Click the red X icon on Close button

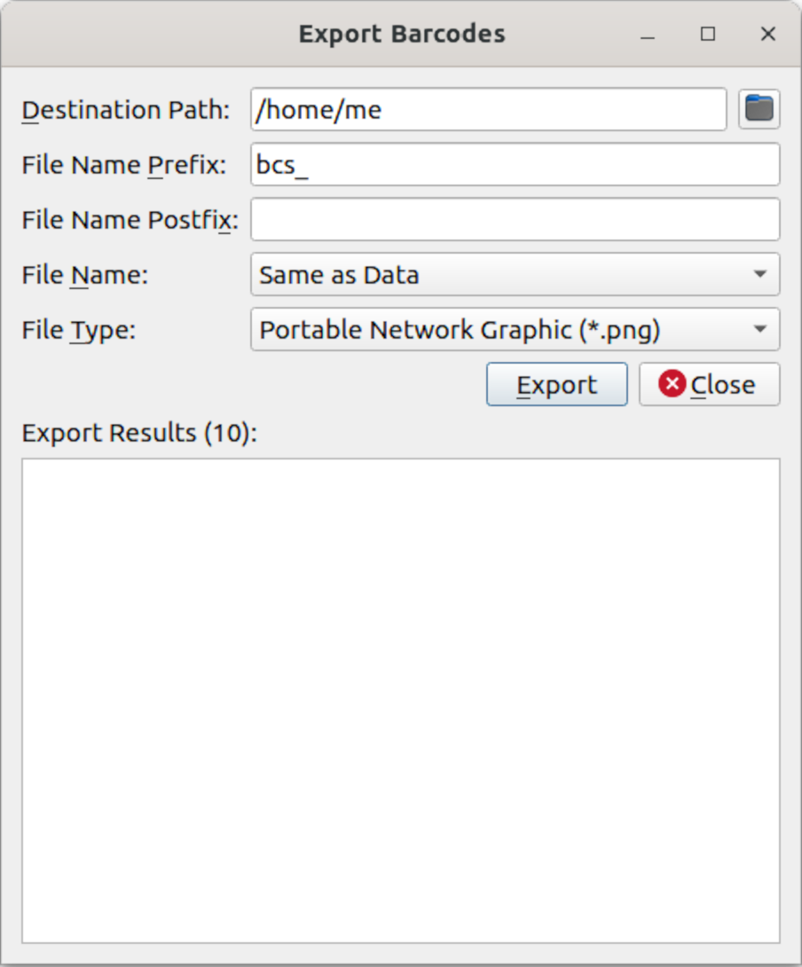[x=673, y=383]
